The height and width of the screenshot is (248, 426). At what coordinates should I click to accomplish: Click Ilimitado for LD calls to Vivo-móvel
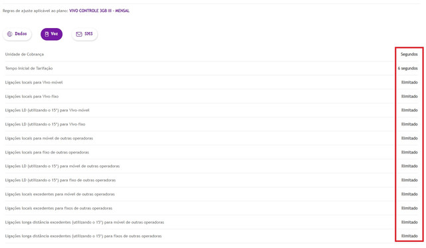(x=409, y=110)
